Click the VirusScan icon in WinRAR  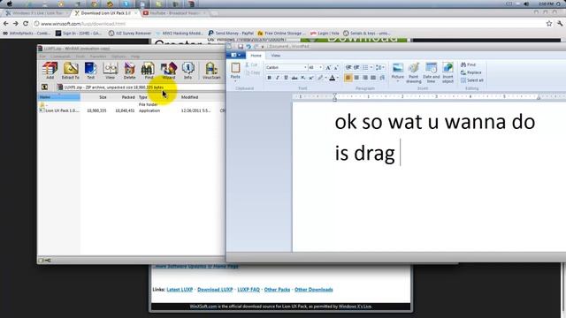coord(211,71)
